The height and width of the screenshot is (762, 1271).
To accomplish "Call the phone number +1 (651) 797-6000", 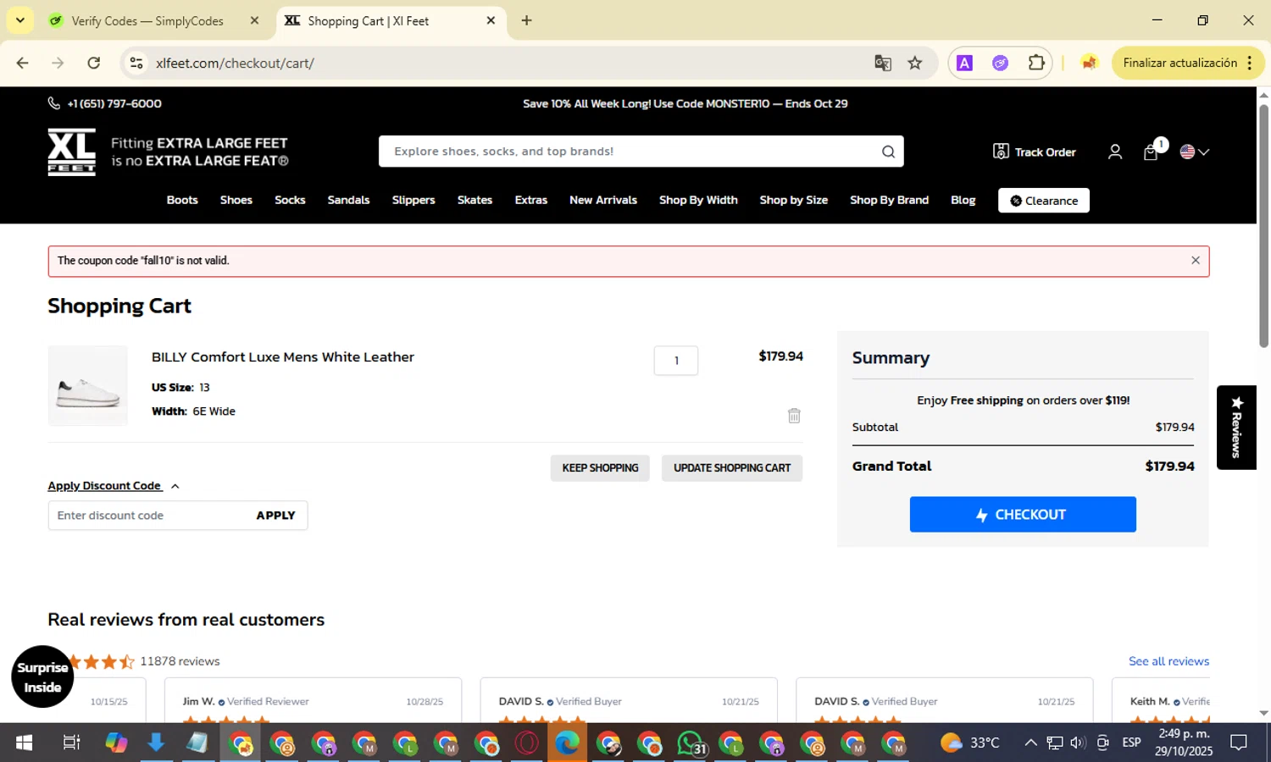I will coord(104,103).
